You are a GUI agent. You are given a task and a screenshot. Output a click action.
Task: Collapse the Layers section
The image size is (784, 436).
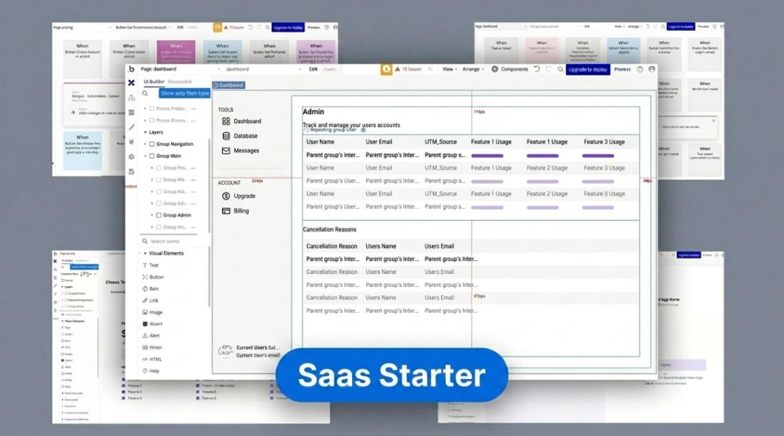146,133
